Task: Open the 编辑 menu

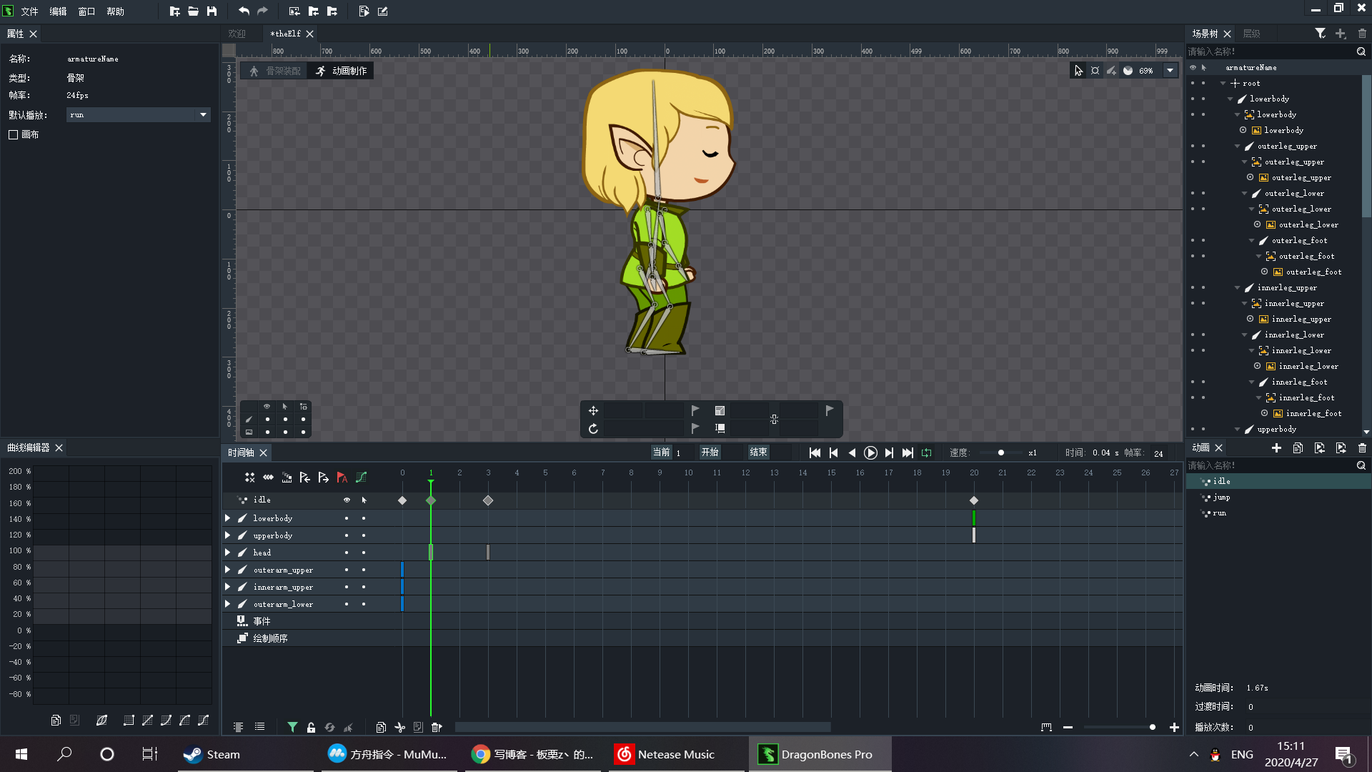Action: coord(58,11)
